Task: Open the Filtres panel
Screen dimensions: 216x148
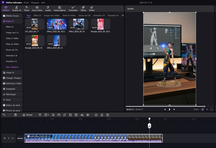Action: [x=83, y=9]
